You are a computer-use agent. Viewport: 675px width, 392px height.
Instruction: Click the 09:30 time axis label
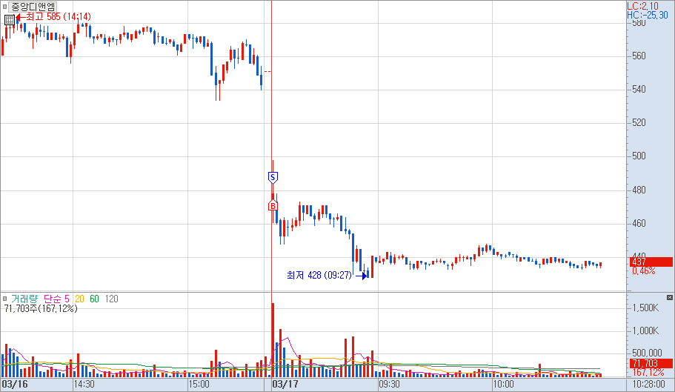coord(389,384)
